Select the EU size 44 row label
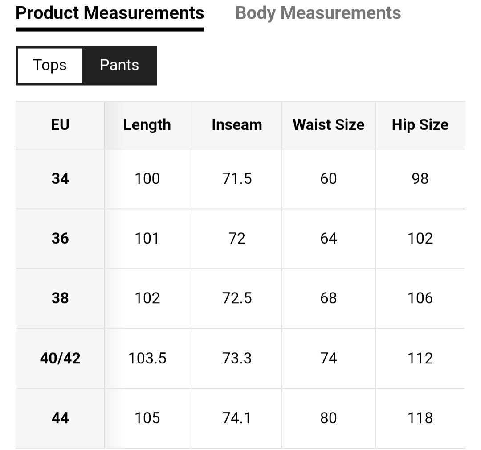 [60, 418]
